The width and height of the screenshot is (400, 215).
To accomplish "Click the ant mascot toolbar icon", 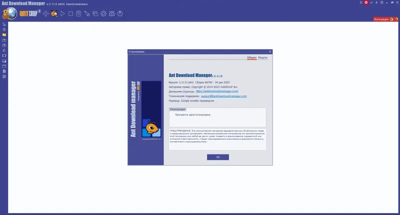I will pyautogui.click(x=54, y=14).
